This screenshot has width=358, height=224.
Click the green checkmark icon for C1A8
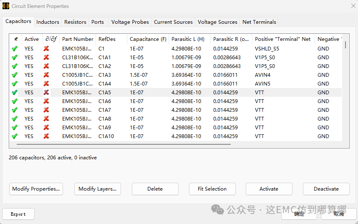click(15, 119)
